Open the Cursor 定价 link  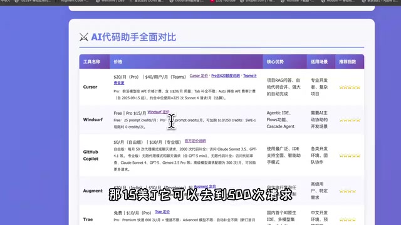point(199,76)
